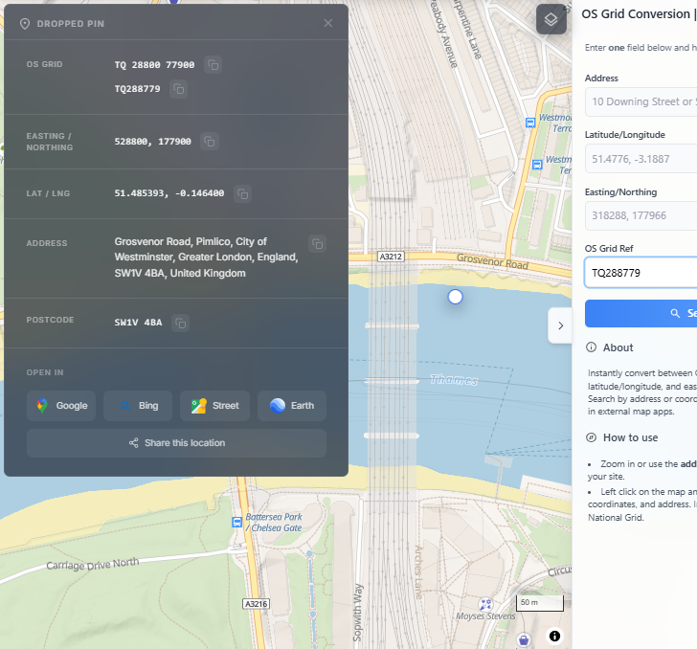Viewport: 697px width, 649px height.
Task: Click the Carriage Drive North label
Action: 93,564
